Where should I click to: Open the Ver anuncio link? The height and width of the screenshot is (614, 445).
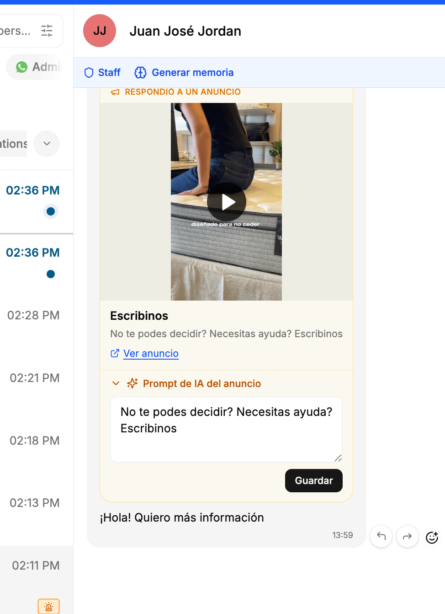151,353
